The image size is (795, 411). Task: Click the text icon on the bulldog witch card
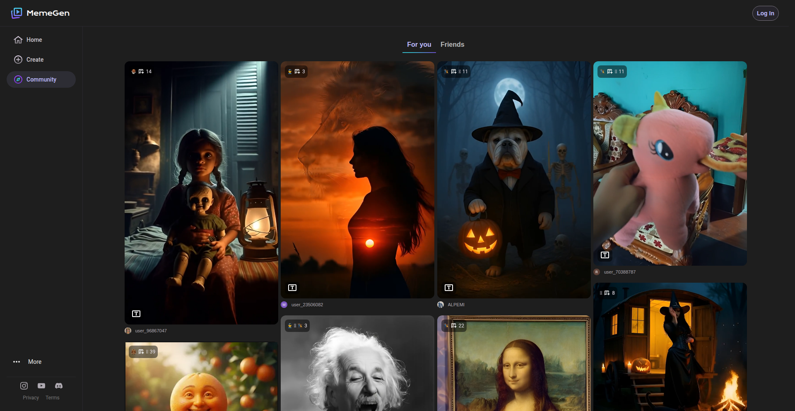tap(449, 288)
